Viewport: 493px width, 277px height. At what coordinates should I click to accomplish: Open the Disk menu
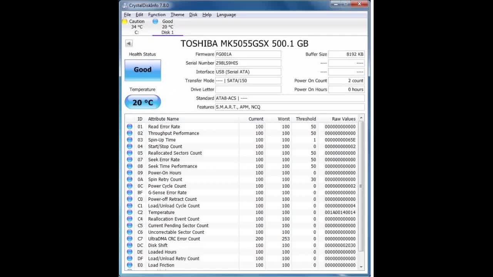pyautogui.click(x=193, y=15)
